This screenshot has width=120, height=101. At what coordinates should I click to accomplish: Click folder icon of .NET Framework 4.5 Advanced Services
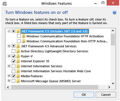[x=18, y=46]
